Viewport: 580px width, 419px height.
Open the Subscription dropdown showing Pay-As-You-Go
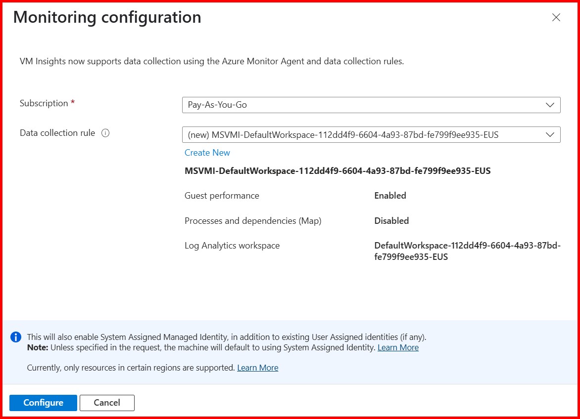(x=371, y=105)
